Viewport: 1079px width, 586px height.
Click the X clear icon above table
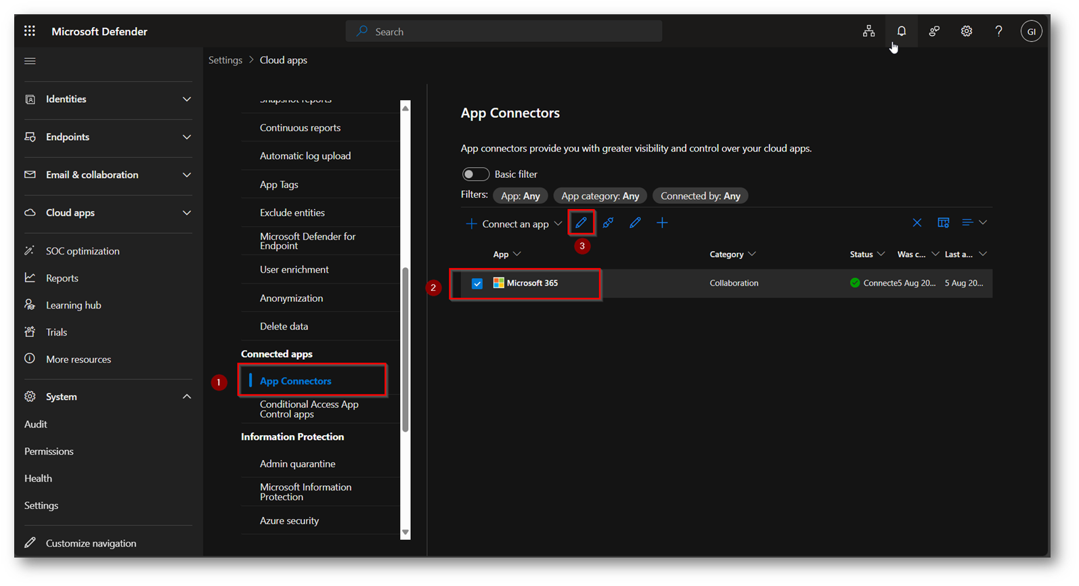tap(917, 223)
